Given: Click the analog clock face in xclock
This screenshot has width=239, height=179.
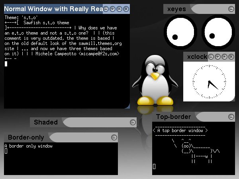Looking at the screenshot, I should click(209, 82).
